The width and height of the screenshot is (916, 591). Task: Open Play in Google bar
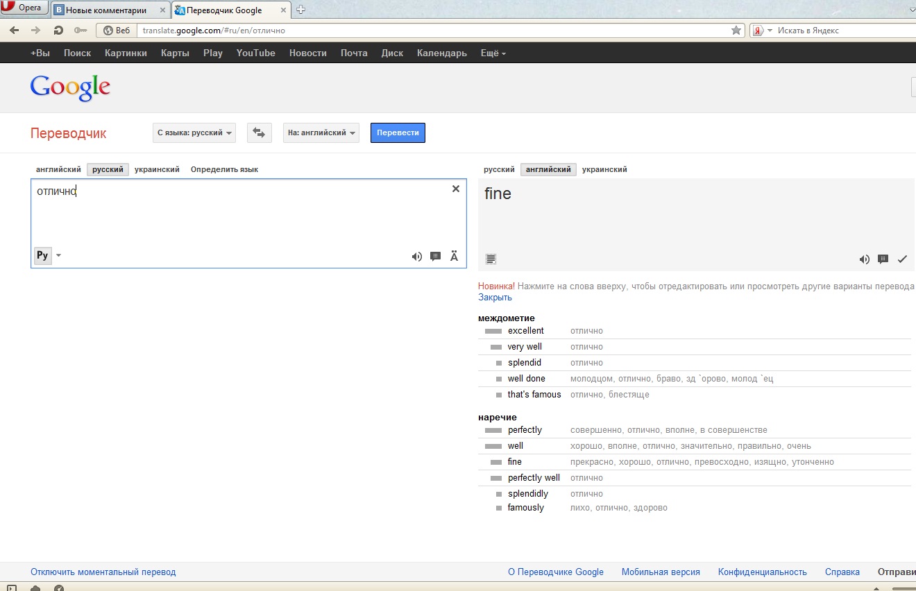213,53
